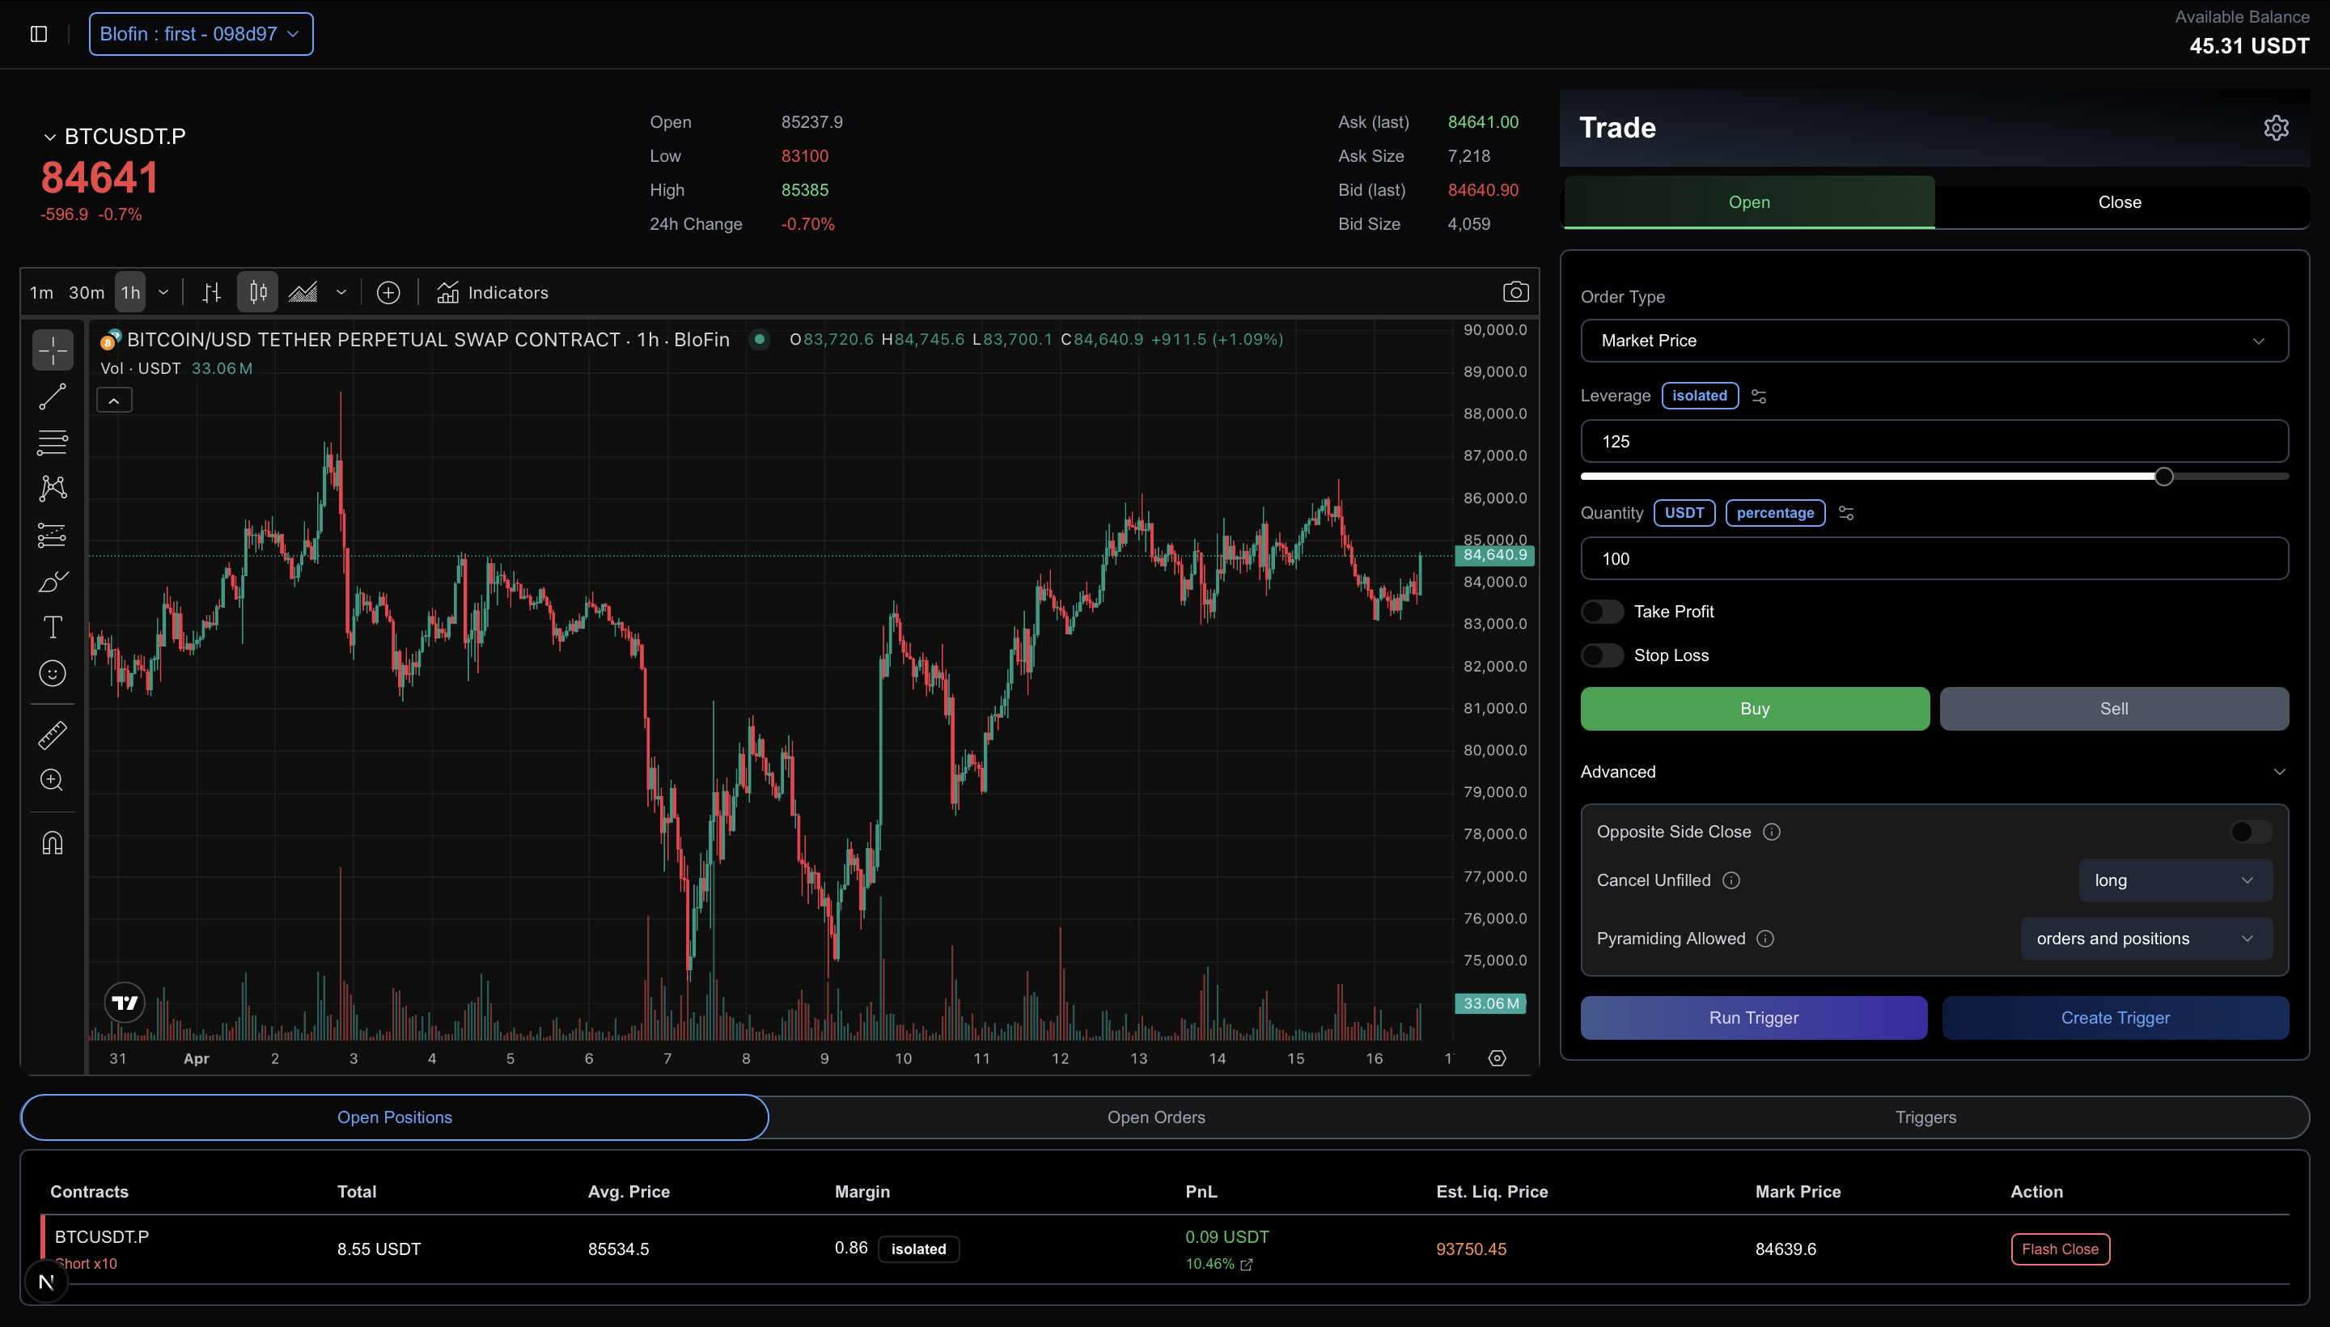
Task: Show Opposite Side Close info tooltip
Action: click(x=1772, y=832)
